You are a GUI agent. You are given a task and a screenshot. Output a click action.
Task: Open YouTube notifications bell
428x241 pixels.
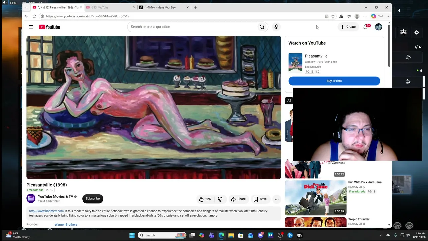pos(366,27)
